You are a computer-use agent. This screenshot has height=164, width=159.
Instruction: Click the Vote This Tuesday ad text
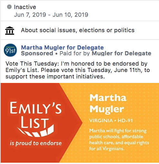click(x=78, y=70)
